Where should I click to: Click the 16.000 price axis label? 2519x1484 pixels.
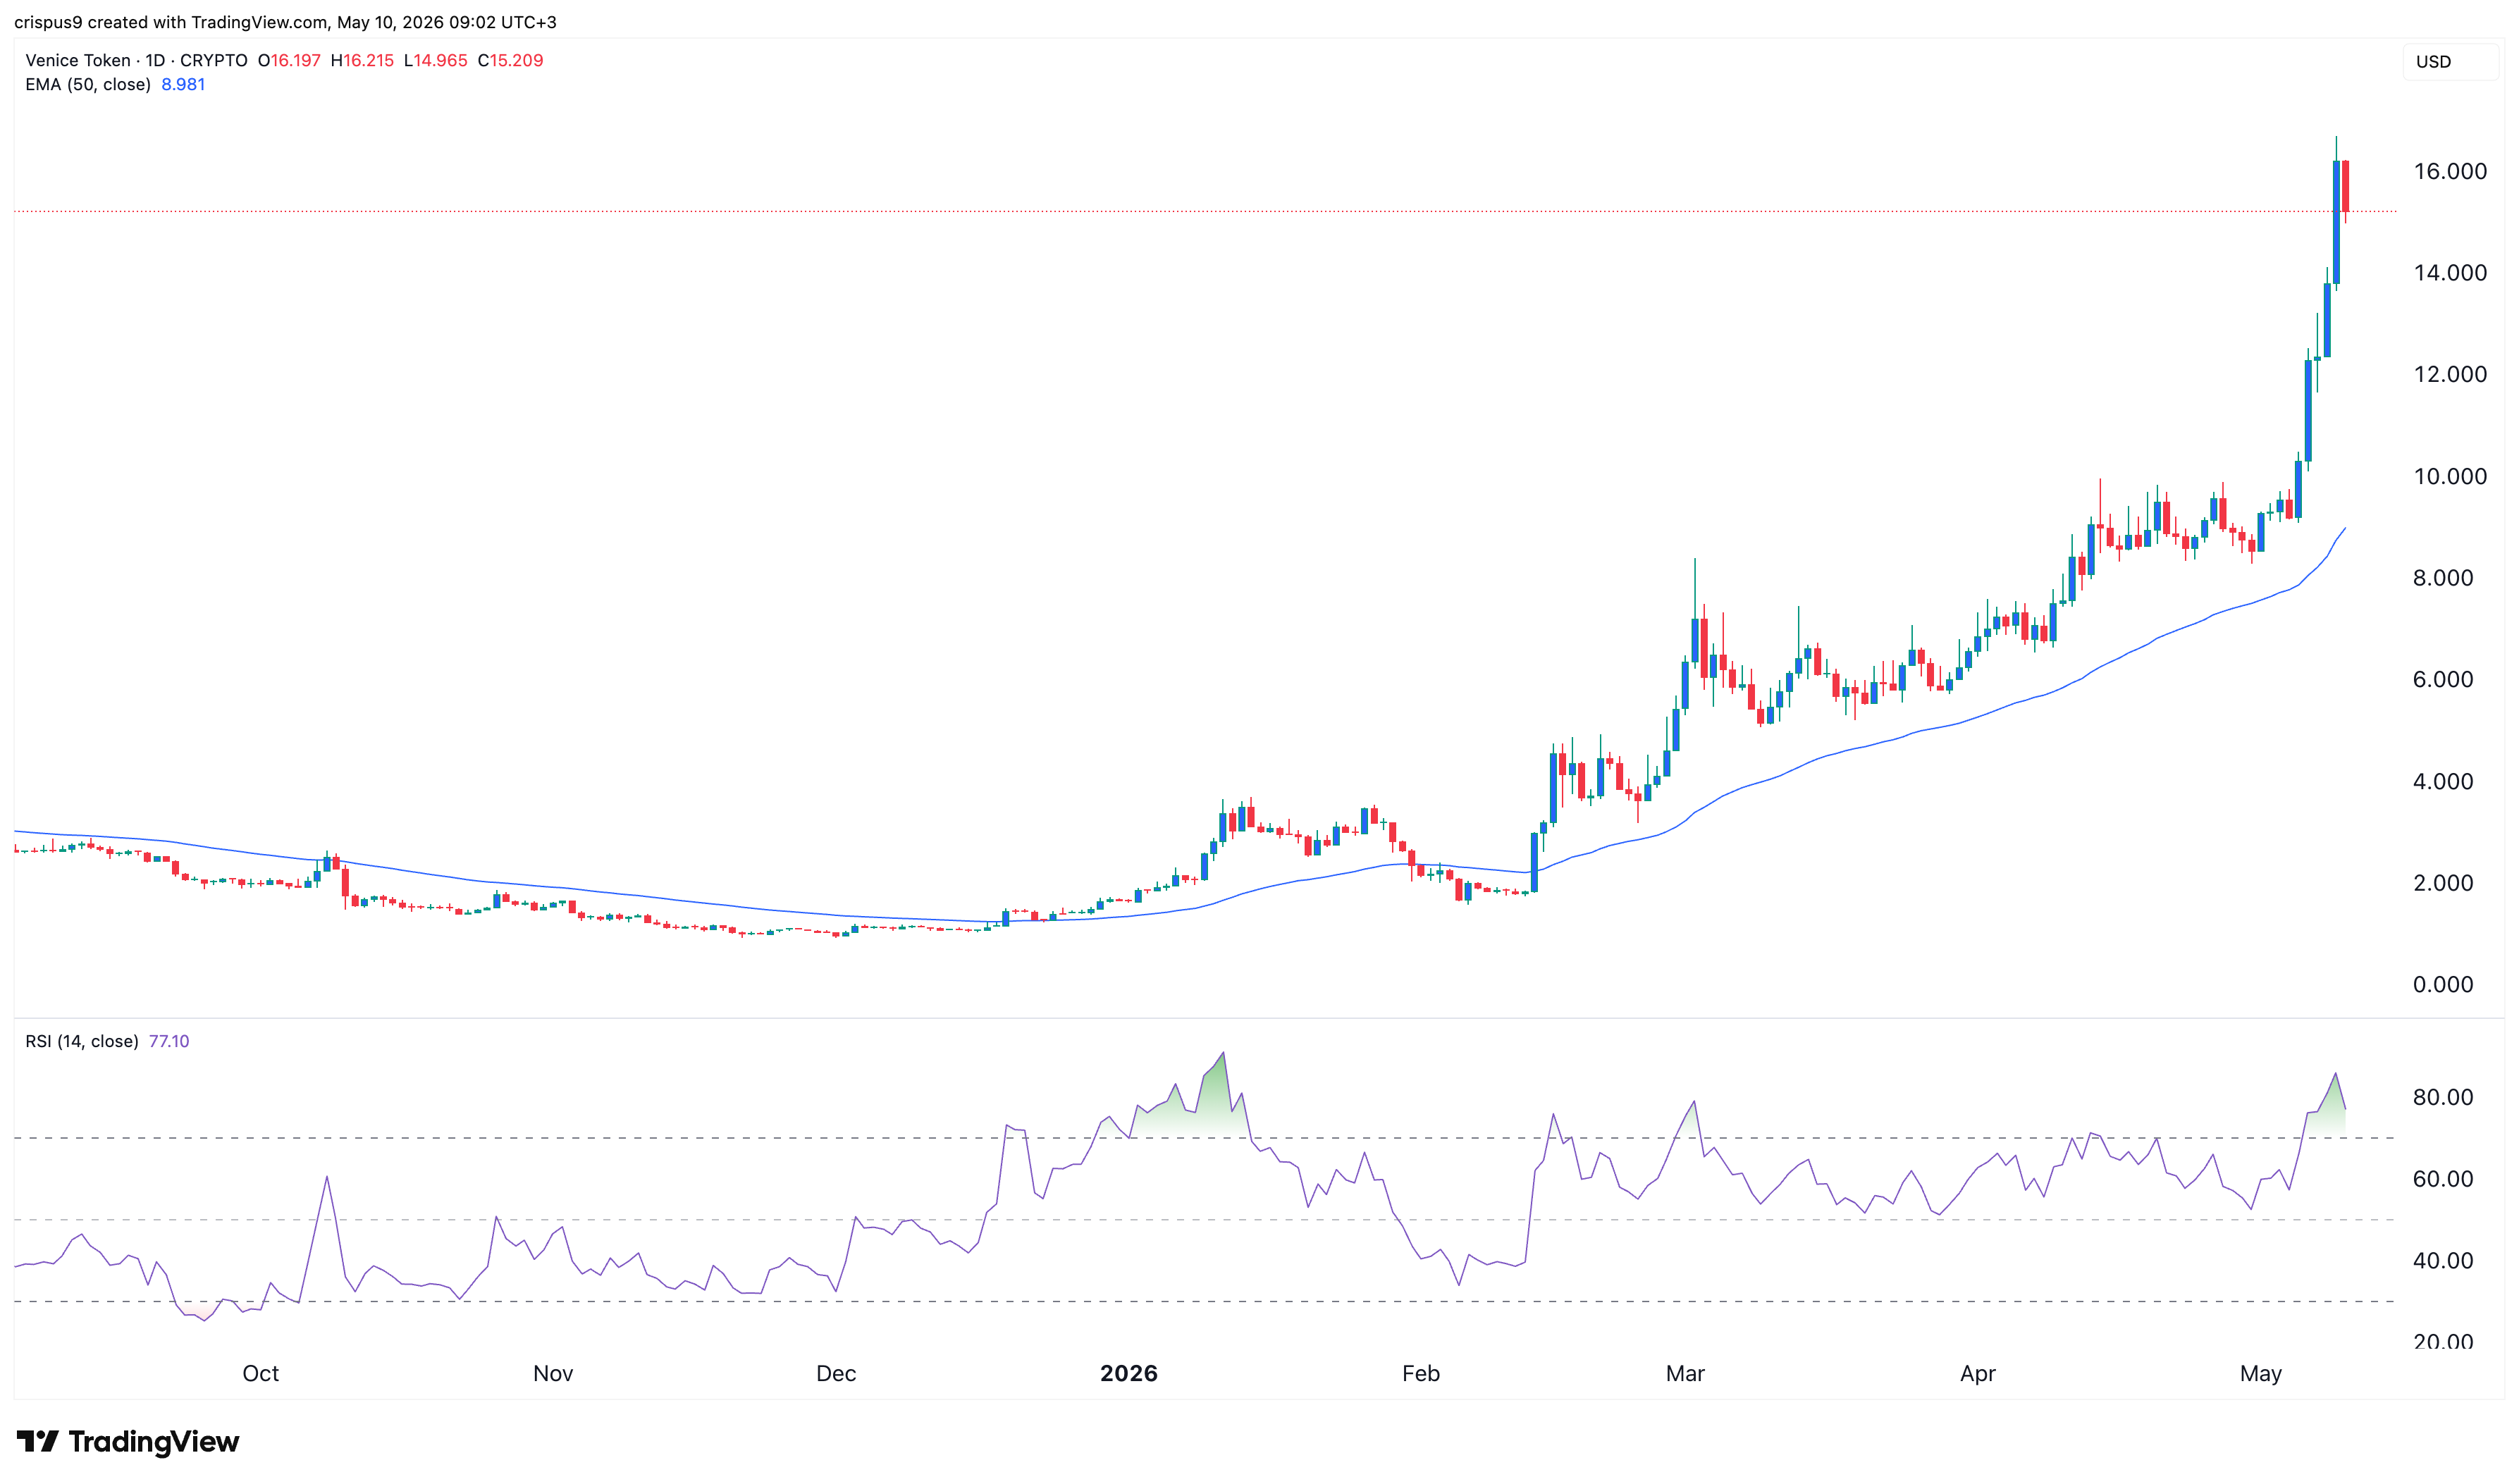click(x=2450, y=171)
